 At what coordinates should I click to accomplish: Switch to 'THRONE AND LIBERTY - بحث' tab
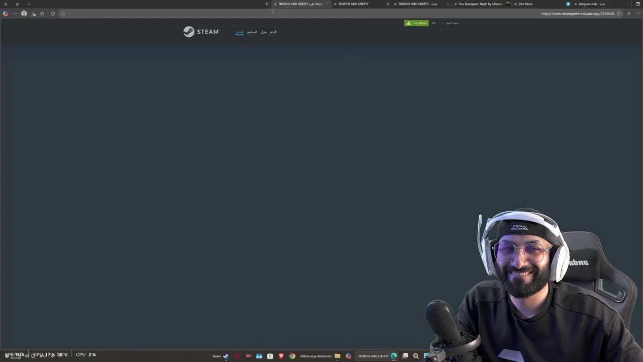coord(422,4)
